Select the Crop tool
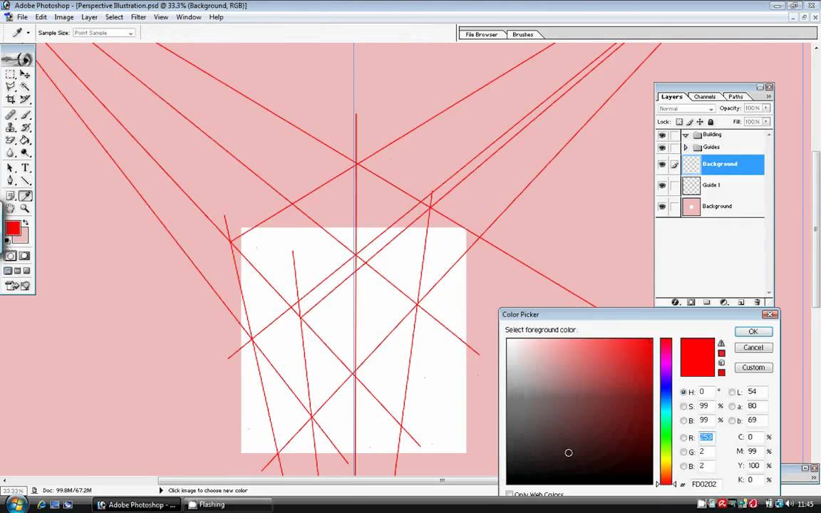 (10, 99)
